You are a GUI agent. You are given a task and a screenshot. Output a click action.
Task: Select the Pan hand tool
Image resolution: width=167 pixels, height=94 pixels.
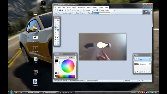pyautogui.click(x=58, y=27)
